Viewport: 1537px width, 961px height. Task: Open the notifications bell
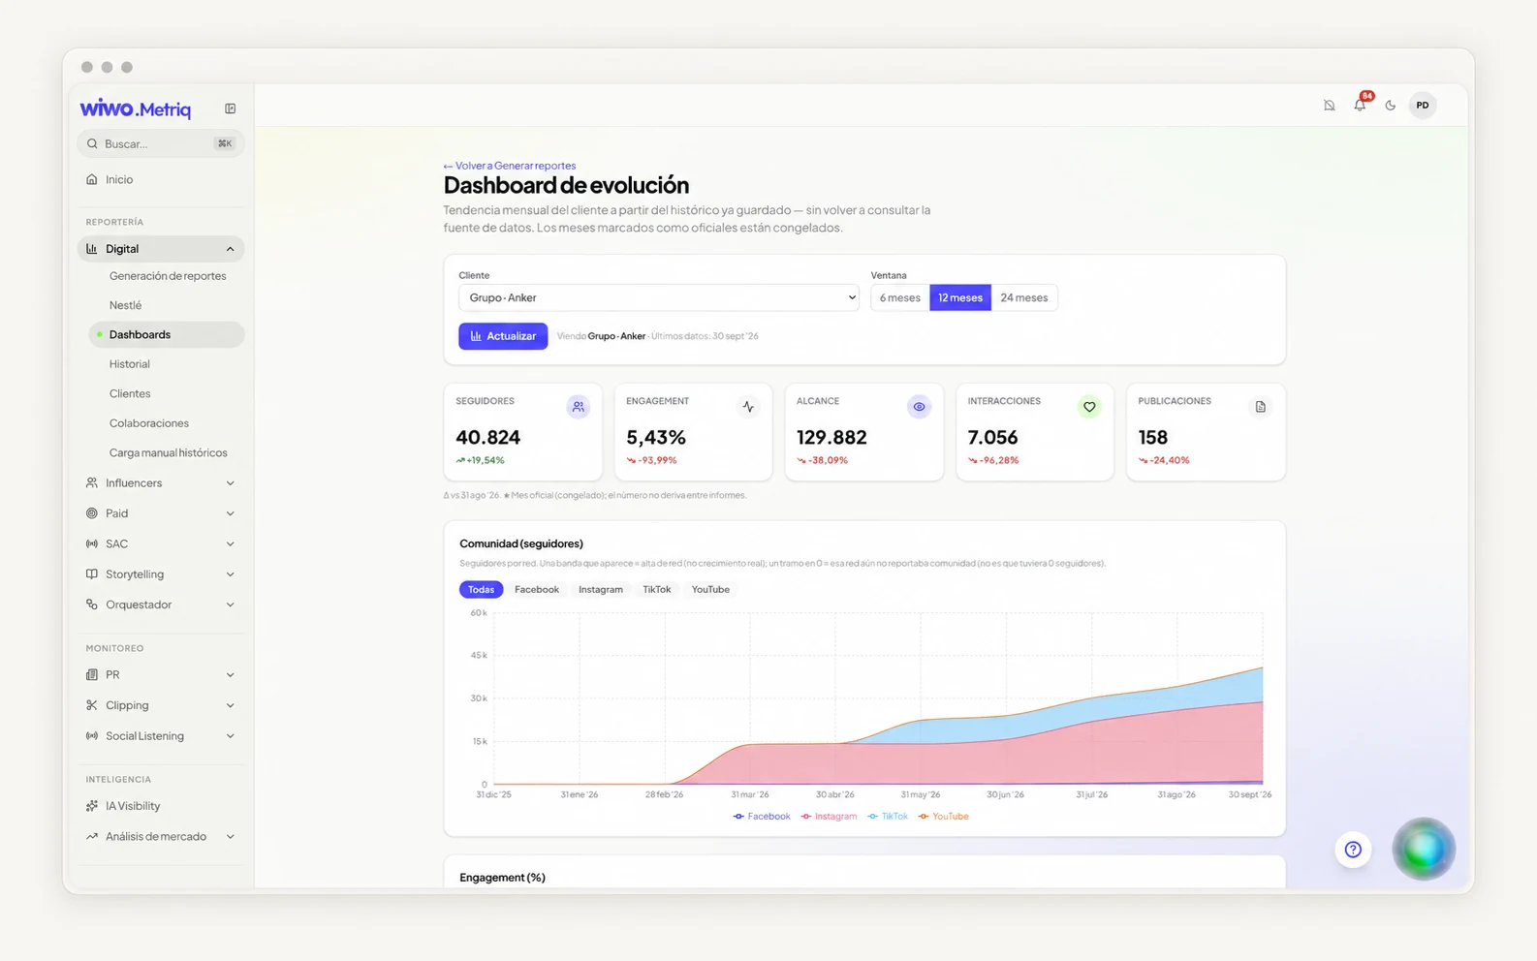[1360, 105]
